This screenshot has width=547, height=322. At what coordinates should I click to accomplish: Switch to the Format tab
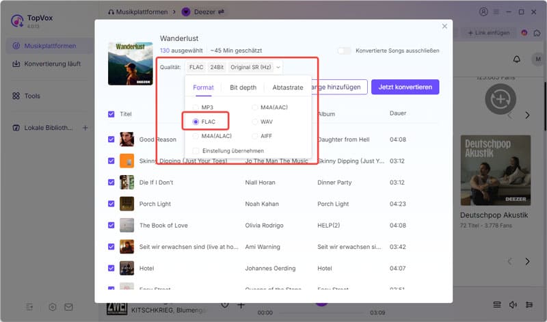tap(203, 88)
